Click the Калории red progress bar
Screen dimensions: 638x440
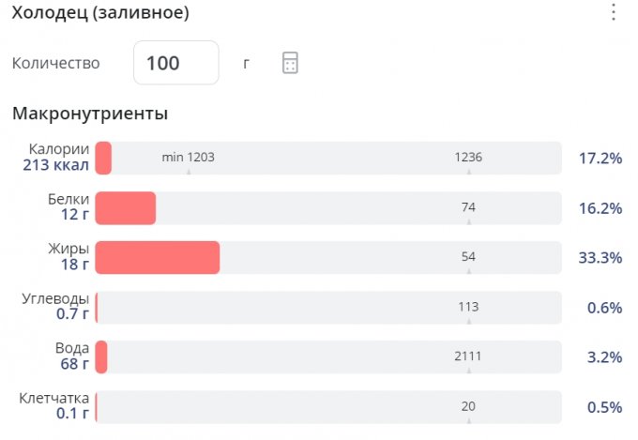coord(104,158)
